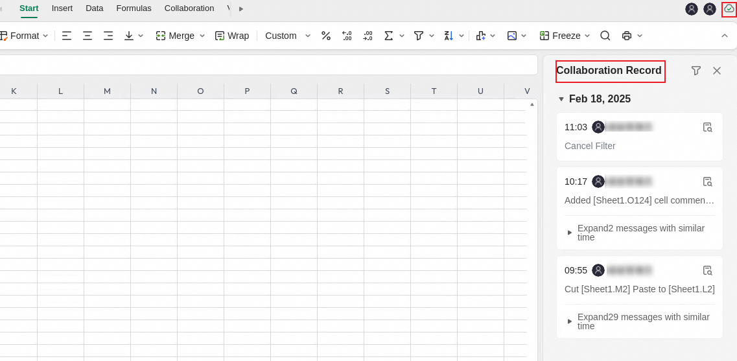Close the Collaboration Record panel

[x=717, y=71]
